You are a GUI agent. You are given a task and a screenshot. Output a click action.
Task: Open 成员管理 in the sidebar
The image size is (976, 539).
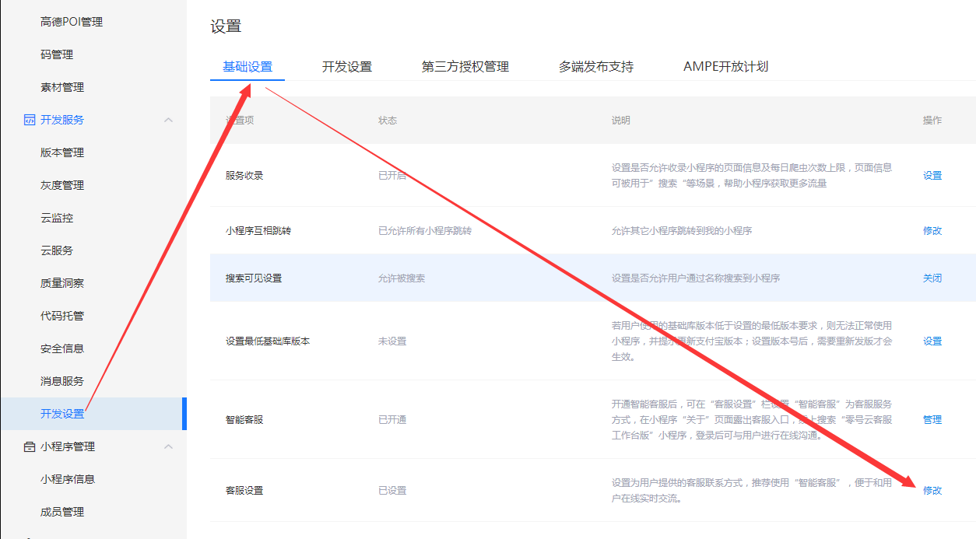62,512
